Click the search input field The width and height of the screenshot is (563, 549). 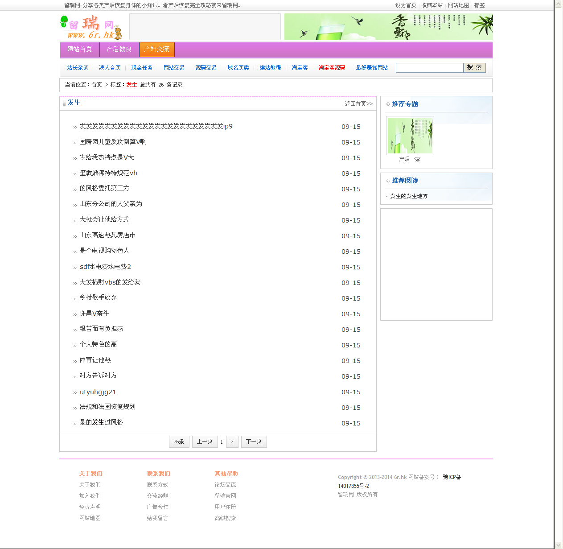point(429,67)
